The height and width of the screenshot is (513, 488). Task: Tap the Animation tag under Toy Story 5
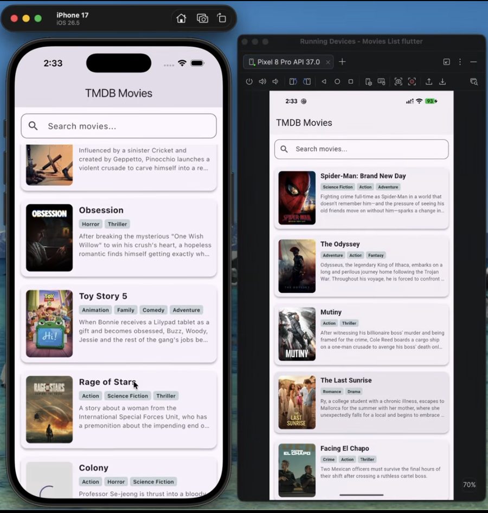click(95, 310)
